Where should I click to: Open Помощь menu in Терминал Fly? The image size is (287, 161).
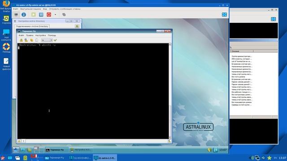pyautogui.click(x=52, y=35)
